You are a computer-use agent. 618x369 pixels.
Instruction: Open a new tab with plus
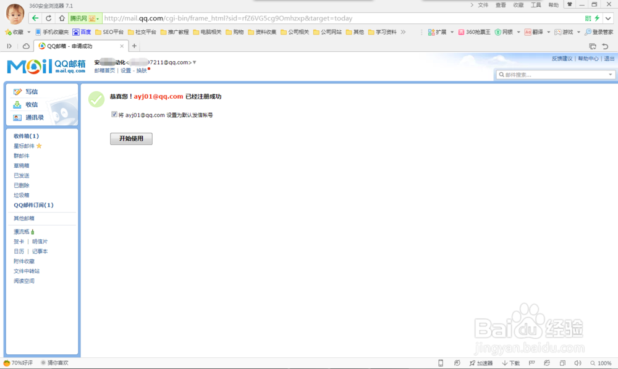pos(134,46)
